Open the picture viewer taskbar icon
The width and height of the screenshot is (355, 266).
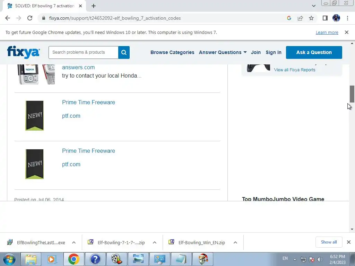pos(138,259)
